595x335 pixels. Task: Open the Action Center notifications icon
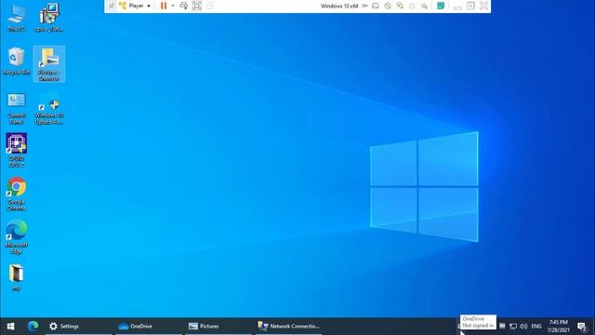pos(582,326)
